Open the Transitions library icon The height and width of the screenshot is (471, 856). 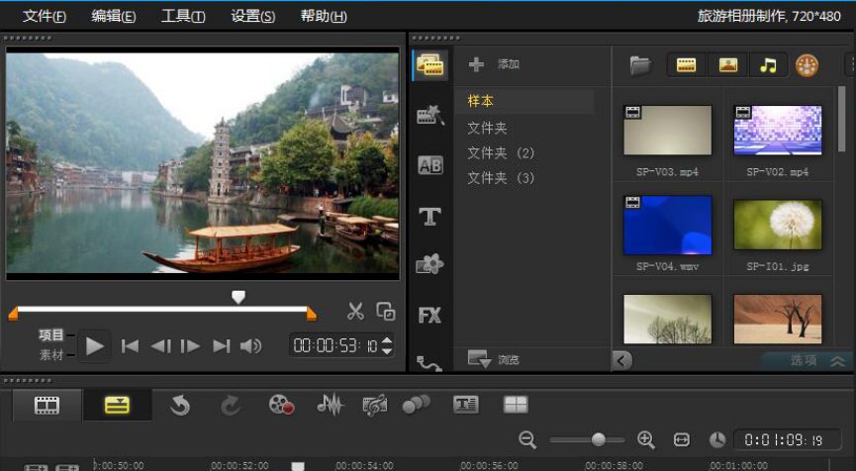click(430, 116)
